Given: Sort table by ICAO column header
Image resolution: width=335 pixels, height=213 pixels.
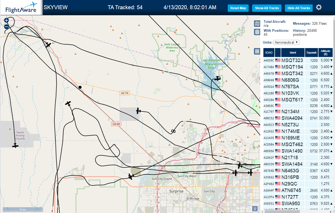Looking at the screenshot, I should [269, 53].
